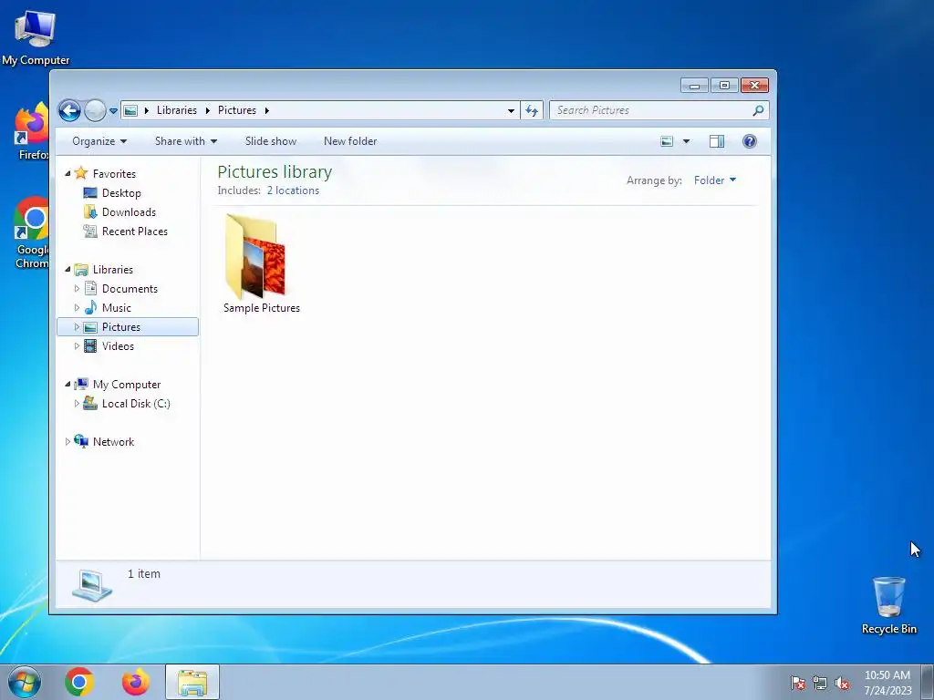Open Recent Places in Favorites
The height and width of the screenshot is (700, 934).
pyautogui.click(x=135, y=231)
